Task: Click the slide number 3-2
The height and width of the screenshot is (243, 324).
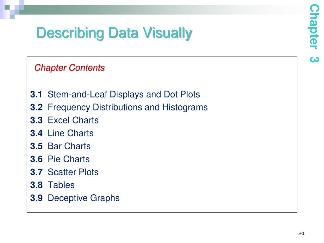Action: tap(302, 234)
